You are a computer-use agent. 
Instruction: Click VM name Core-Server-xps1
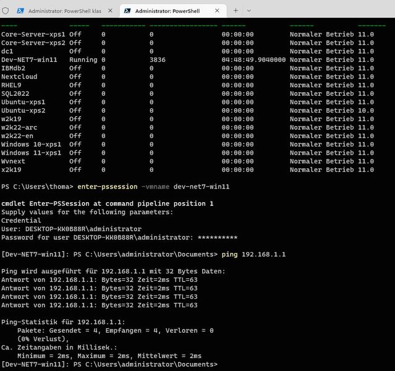[33, 34]
